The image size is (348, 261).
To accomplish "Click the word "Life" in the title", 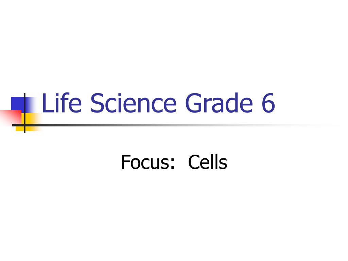I will coord(62,103).
